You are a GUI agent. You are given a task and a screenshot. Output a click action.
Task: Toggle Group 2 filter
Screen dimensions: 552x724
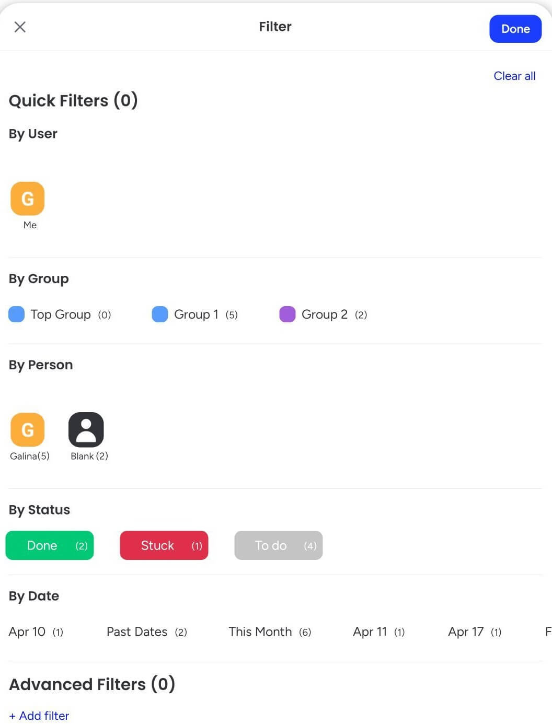[x=325, y=314]
